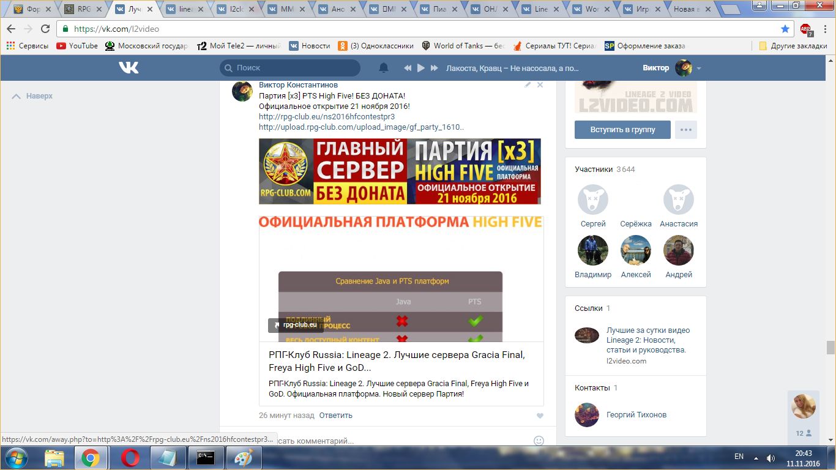Image resolution: width=836 pixels, height=470 pixels.
Task: Open member Сергей's avatar
Action: tap(593, 200)
